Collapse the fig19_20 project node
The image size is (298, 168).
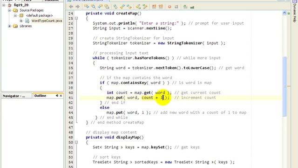(x=4, y=5)
